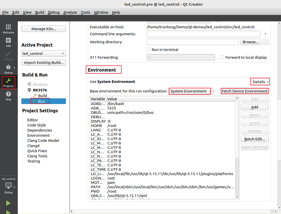Viewport: 281px width, 214px height.
Task: Open RK3576 Run settings
Action: point(44,101)
